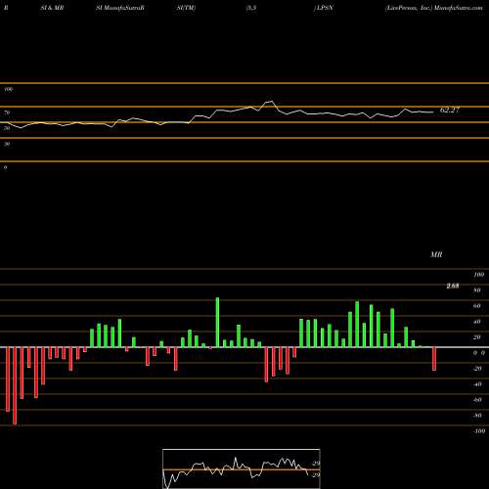Click the LPSN ticker text in the header
Image resolution: width=489 pixels, height=489 pixels.
pyautogui.click(x=325, y=8)
